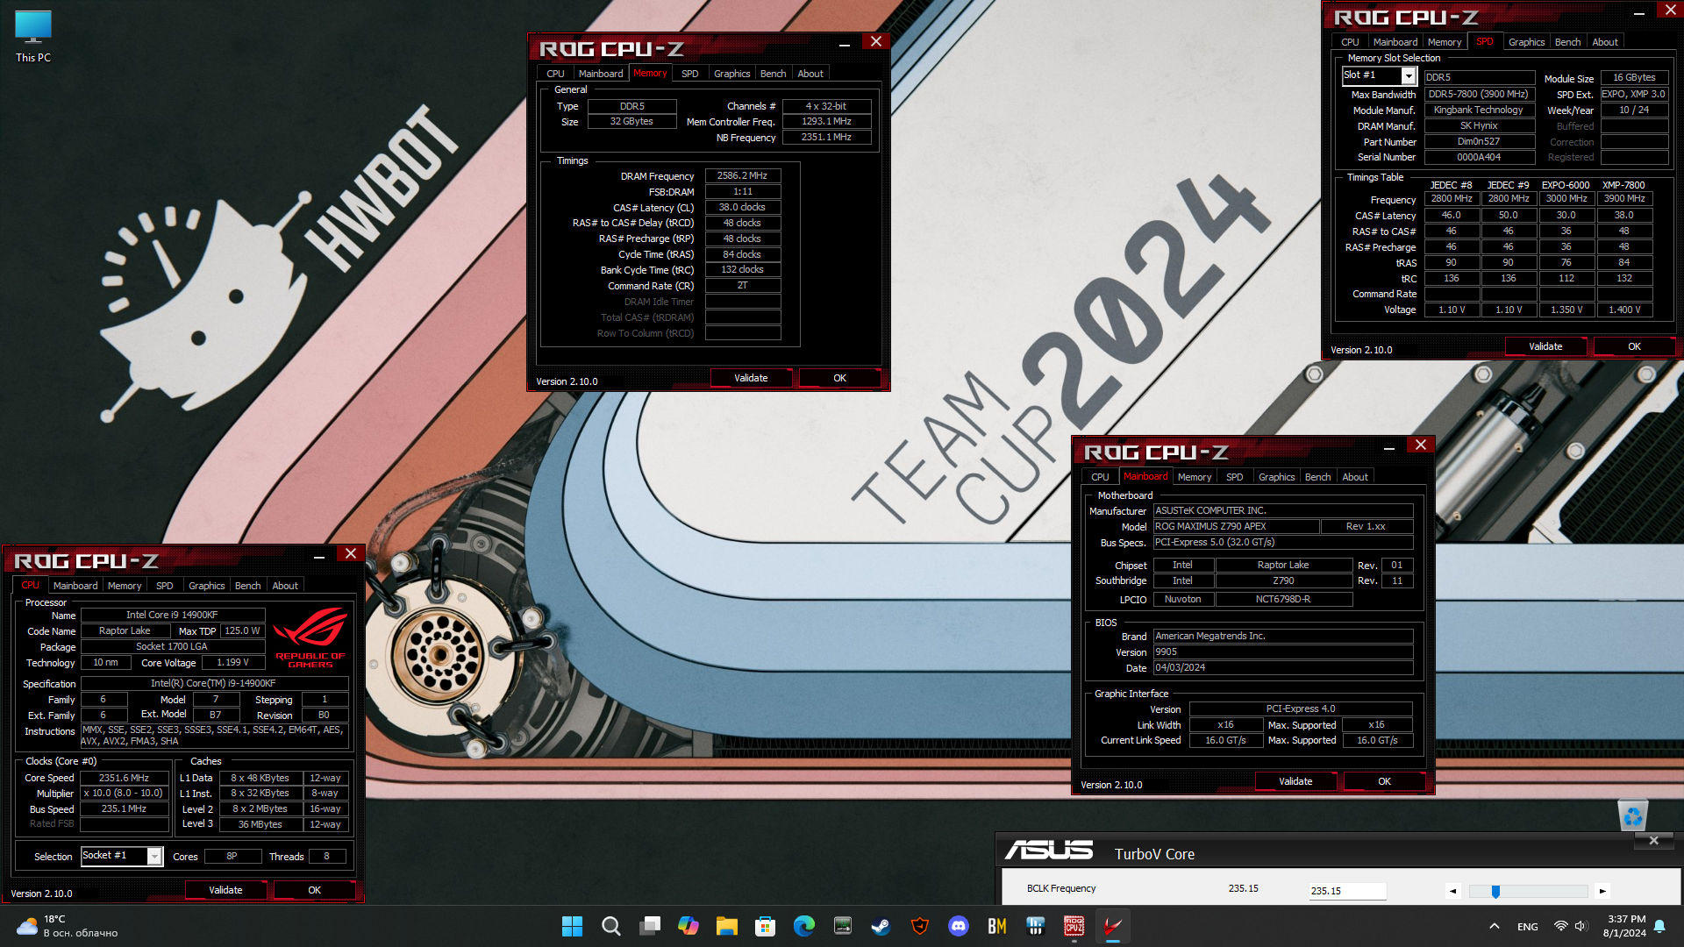This screenshot has width=1684, height=947.
Task: Open the taskbar clock and date
Action: 1625,926
